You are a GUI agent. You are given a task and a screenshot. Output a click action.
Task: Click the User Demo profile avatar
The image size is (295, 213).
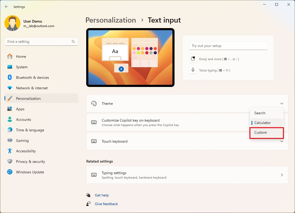coord(12,23)
